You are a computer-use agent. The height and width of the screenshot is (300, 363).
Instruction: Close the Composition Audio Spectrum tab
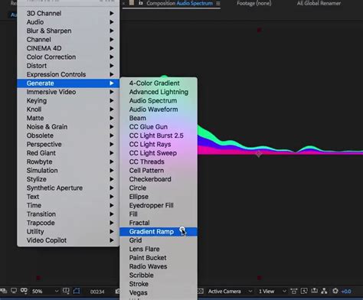pos(123,4)
